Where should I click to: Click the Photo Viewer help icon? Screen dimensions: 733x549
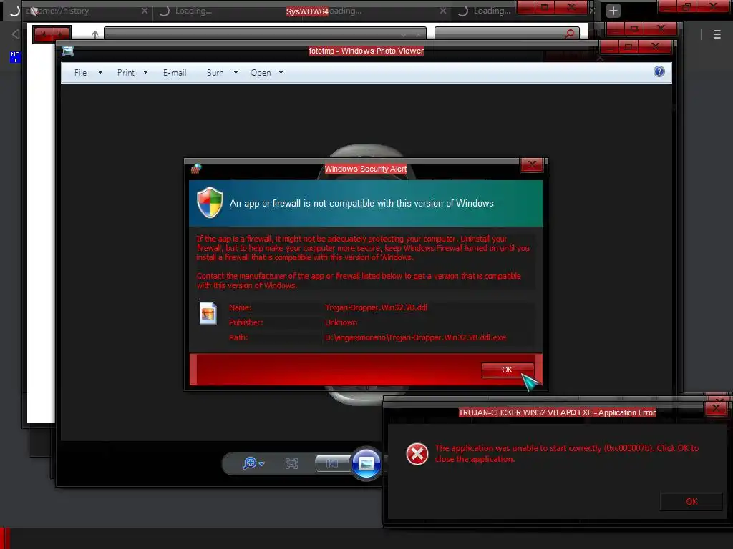pos(659,71)
